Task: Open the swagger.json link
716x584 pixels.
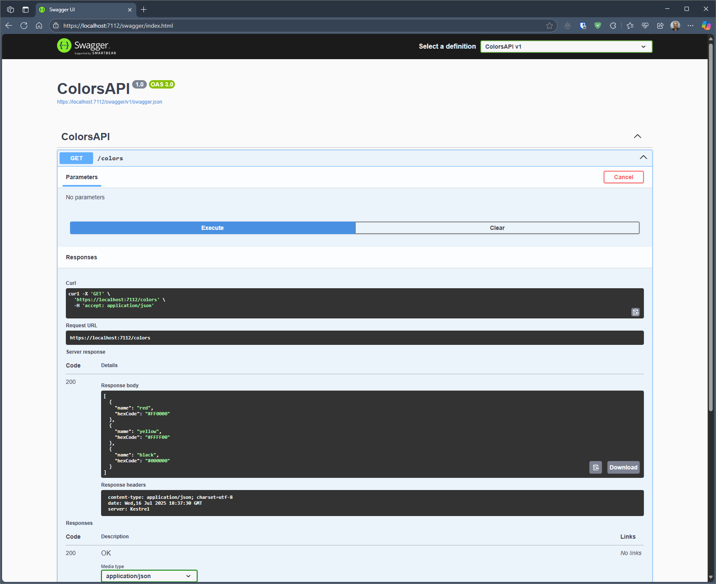Action: (109, 102)
